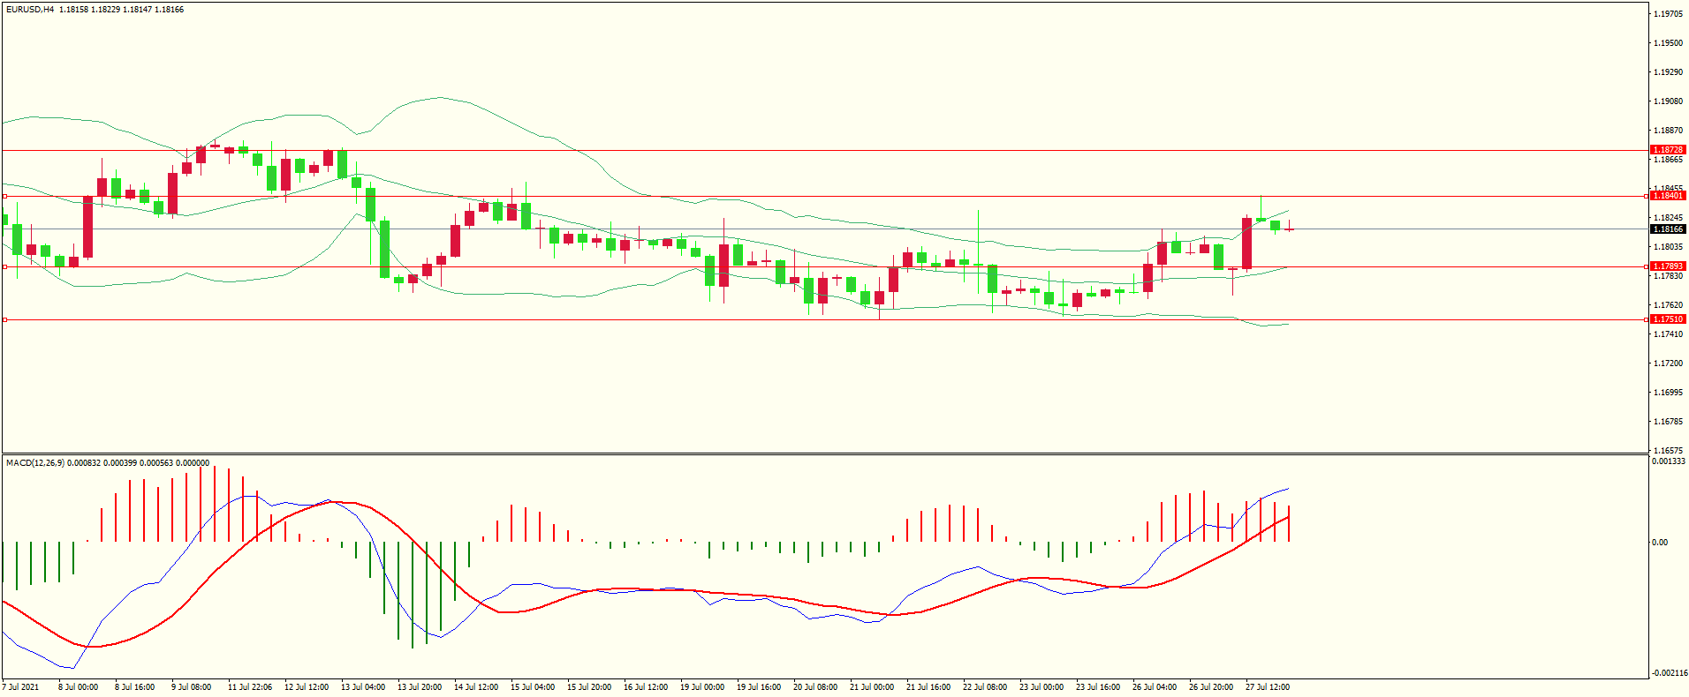The image size is (1689, 697).
Task: Click the EURUSD,H4 chart title label
Action: (x=30, y=10)
